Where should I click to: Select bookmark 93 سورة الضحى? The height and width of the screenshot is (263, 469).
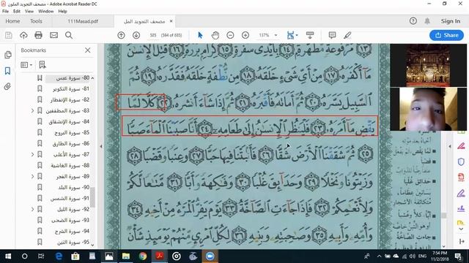70,221
